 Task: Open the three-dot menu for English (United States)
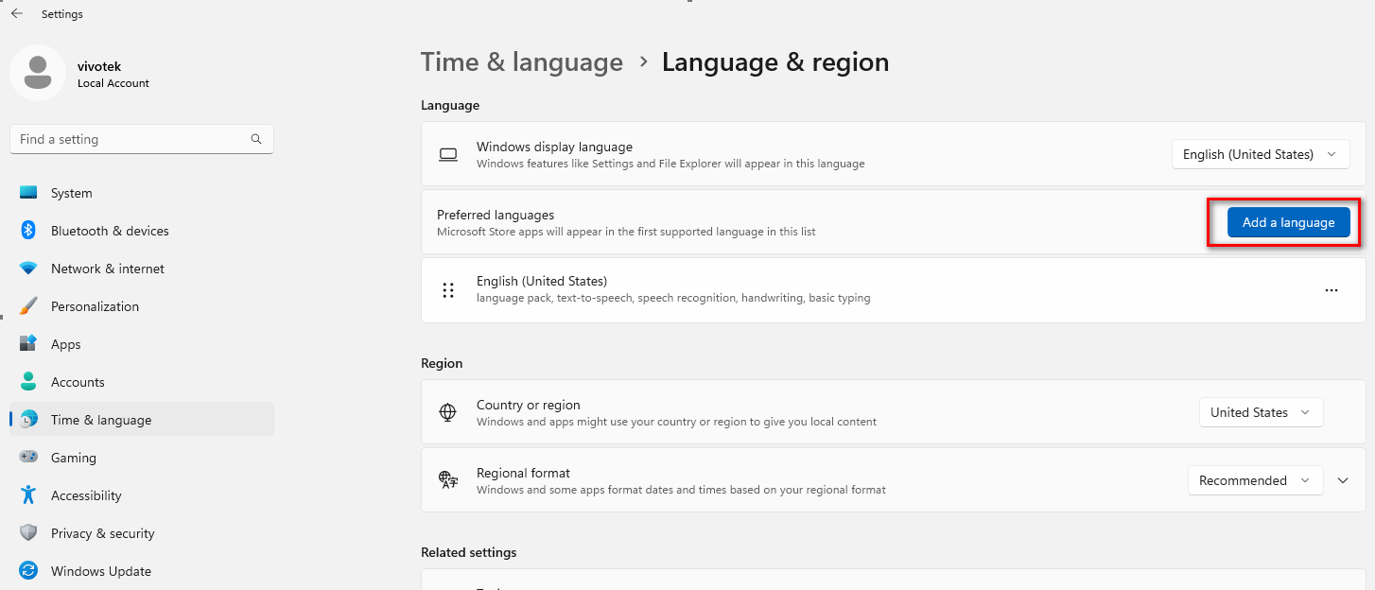click(x=1331, y=290)
